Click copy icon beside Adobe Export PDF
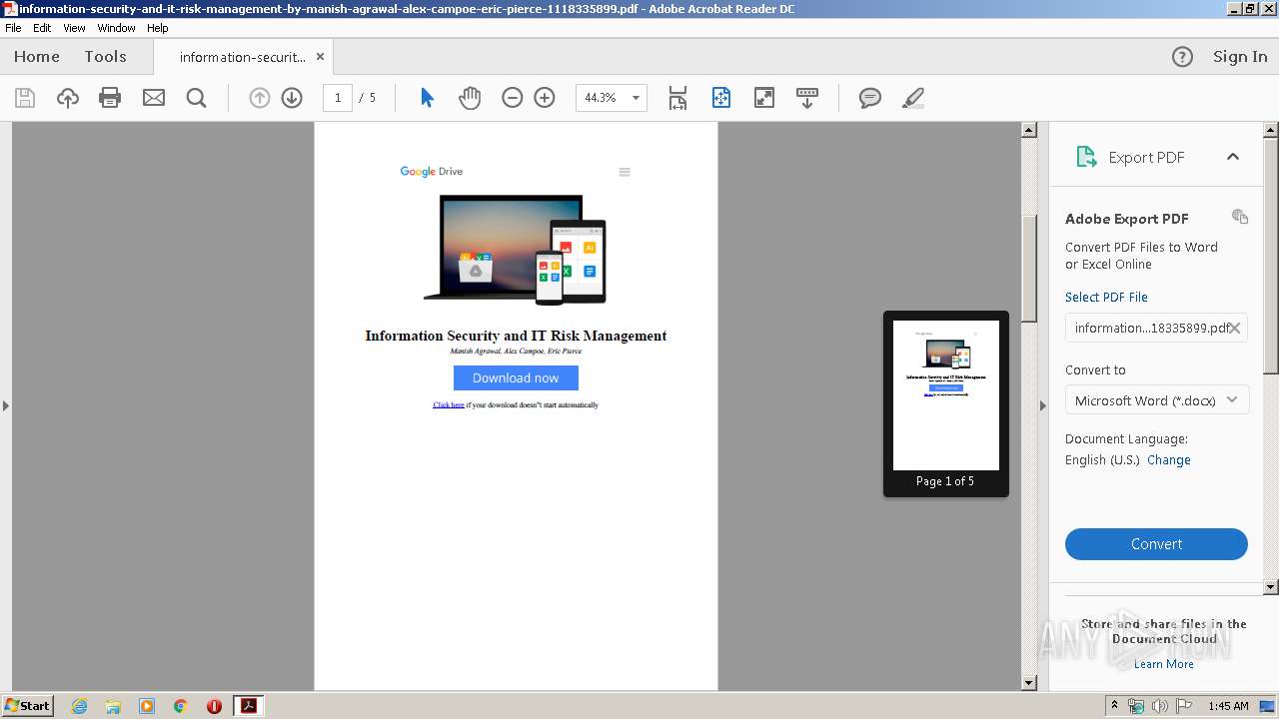1279x719 pixels. (x=1240, y=217)
